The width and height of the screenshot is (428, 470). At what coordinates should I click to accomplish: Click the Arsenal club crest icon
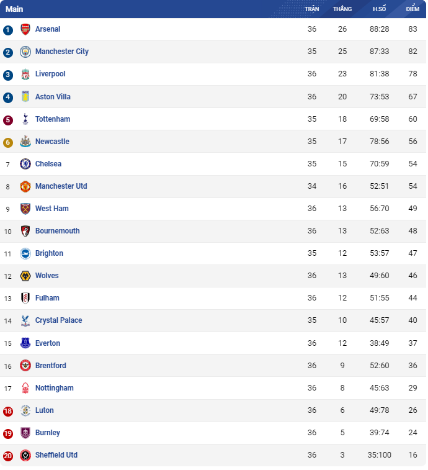(x=25, y=29)
